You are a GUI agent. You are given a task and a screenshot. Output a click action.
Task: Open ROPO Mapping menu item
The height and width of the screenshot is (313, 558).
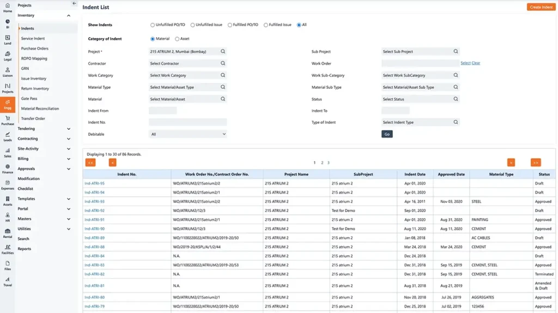click(34, 58)
